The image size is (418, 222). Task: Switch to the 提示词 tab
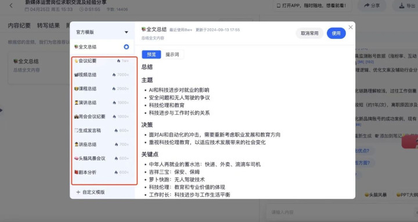tap(172, 54)
